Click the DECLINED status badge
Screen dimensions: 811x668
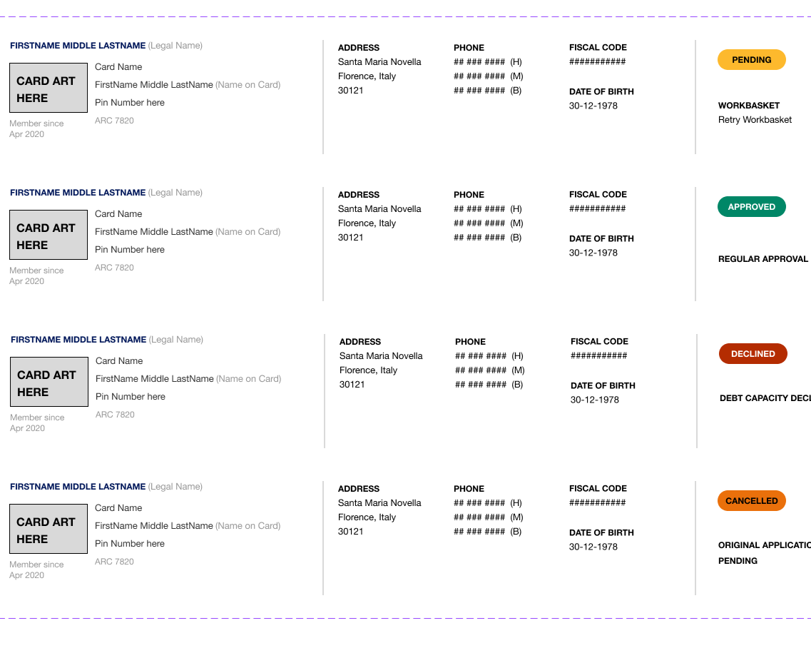click(753, 353)
